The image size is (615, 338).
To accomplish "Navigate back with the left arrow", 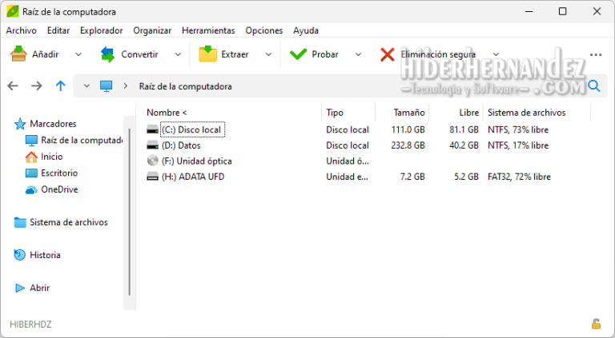I will point(13,85).
